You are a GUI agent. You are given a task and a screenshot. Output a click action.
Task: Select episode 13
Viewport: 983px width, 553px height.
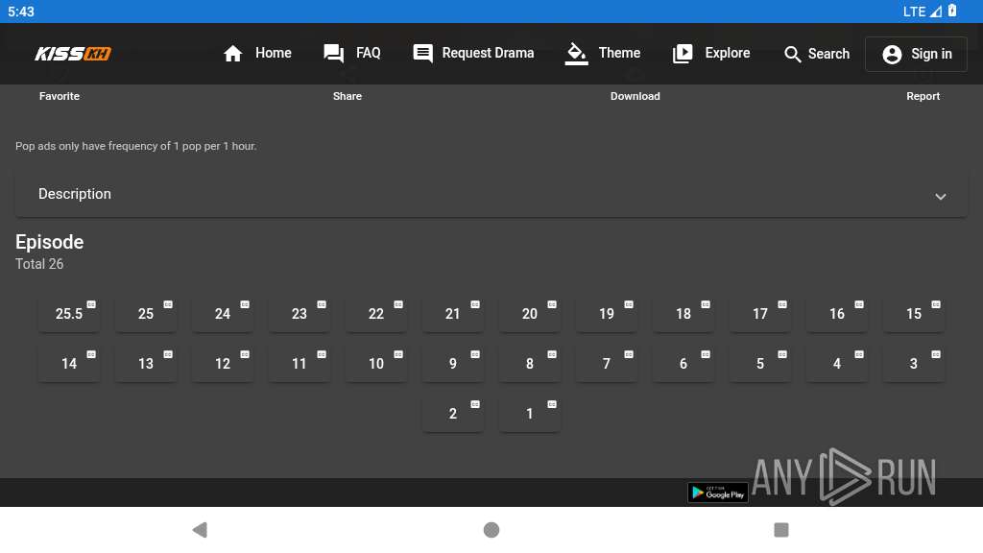[x=146, y=364]
